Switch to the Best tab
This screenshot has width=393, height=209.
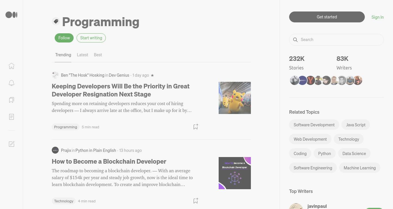click(x=98, y=55)
